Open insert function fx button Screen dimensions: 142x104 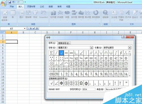pyautogui.click(x=37, y=28)
